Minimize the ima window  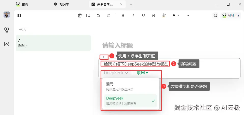click(216, 4)
